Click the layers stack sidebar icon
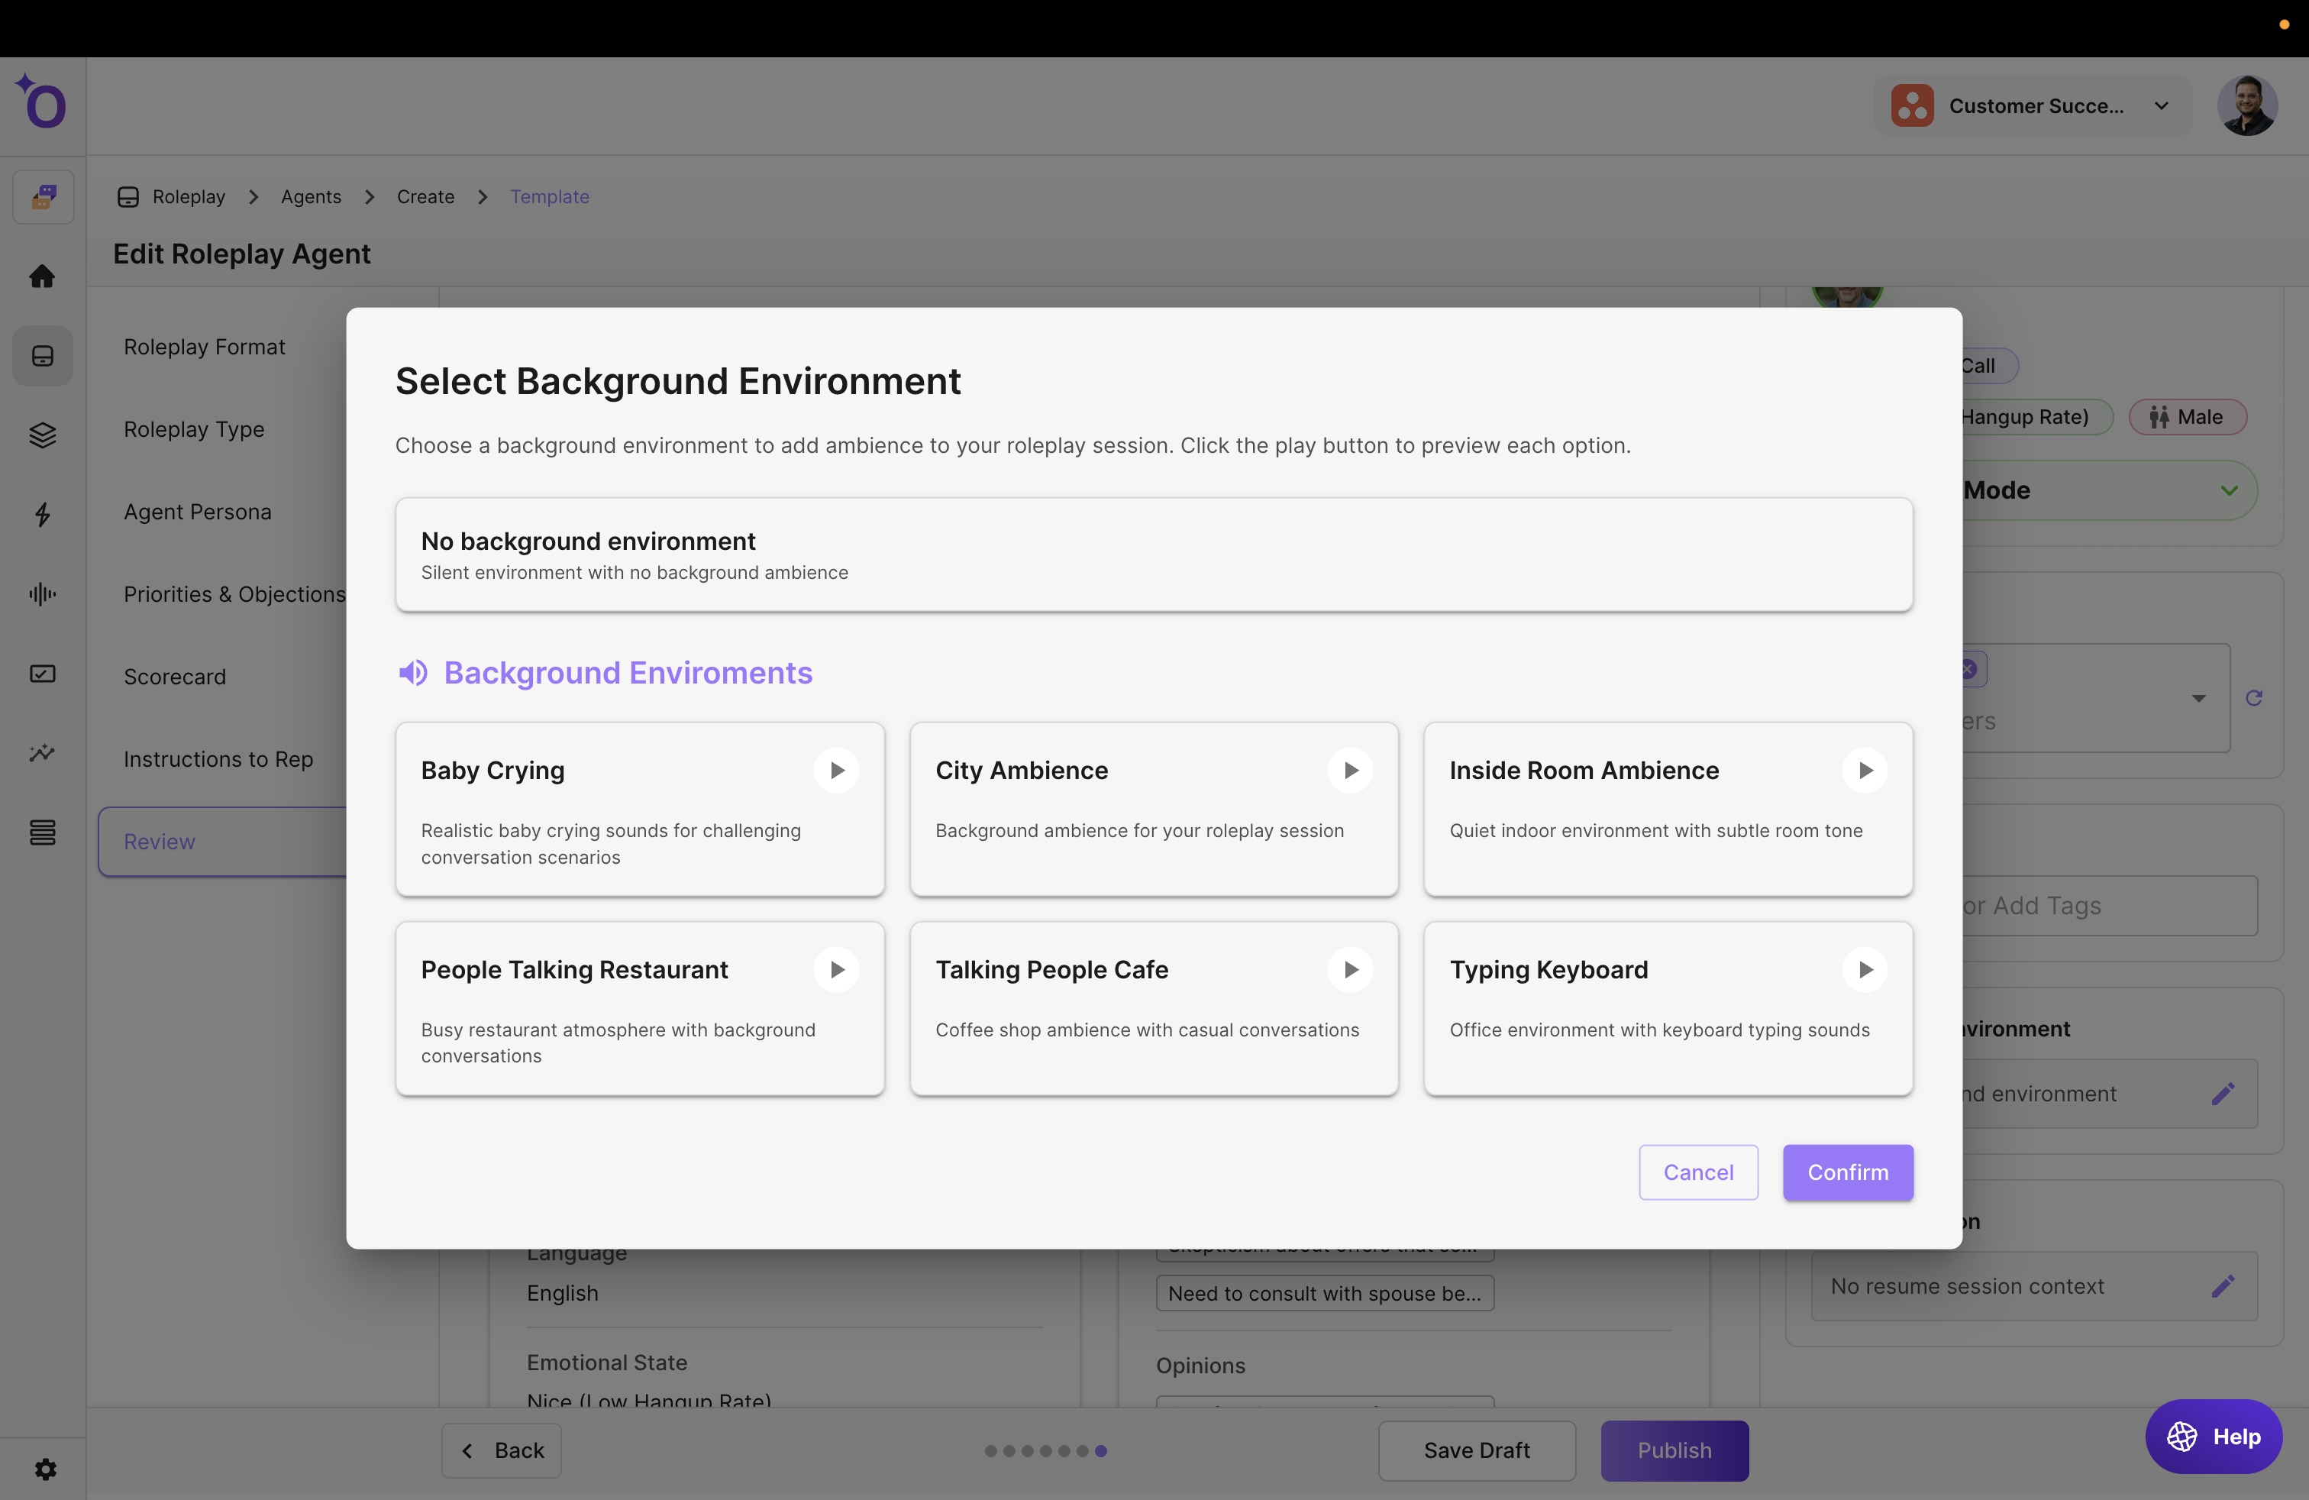 [x=42, y=435]
